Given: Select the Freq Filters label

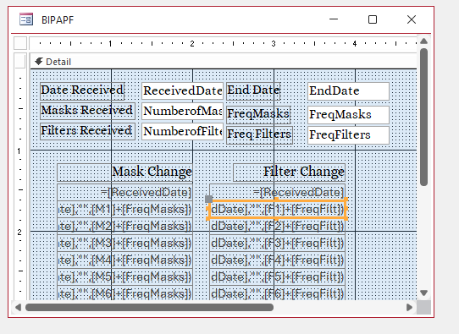Looking at the screenshot, I should pos(259,134).
